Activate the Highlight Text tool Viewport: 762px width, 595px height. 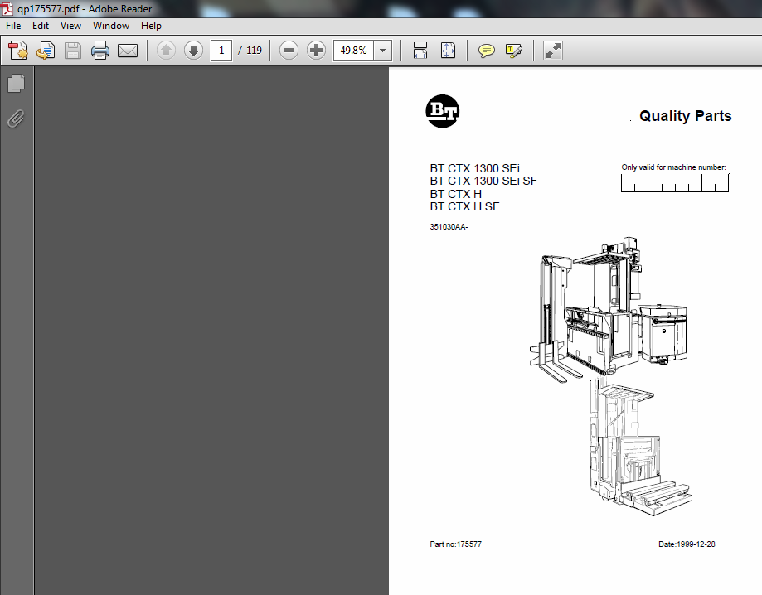click(x=514, y=51)
